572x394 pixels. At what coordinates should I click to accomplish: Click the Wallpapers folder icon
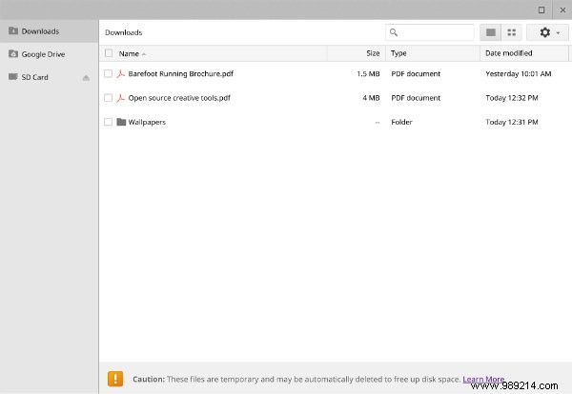(121, 122)
